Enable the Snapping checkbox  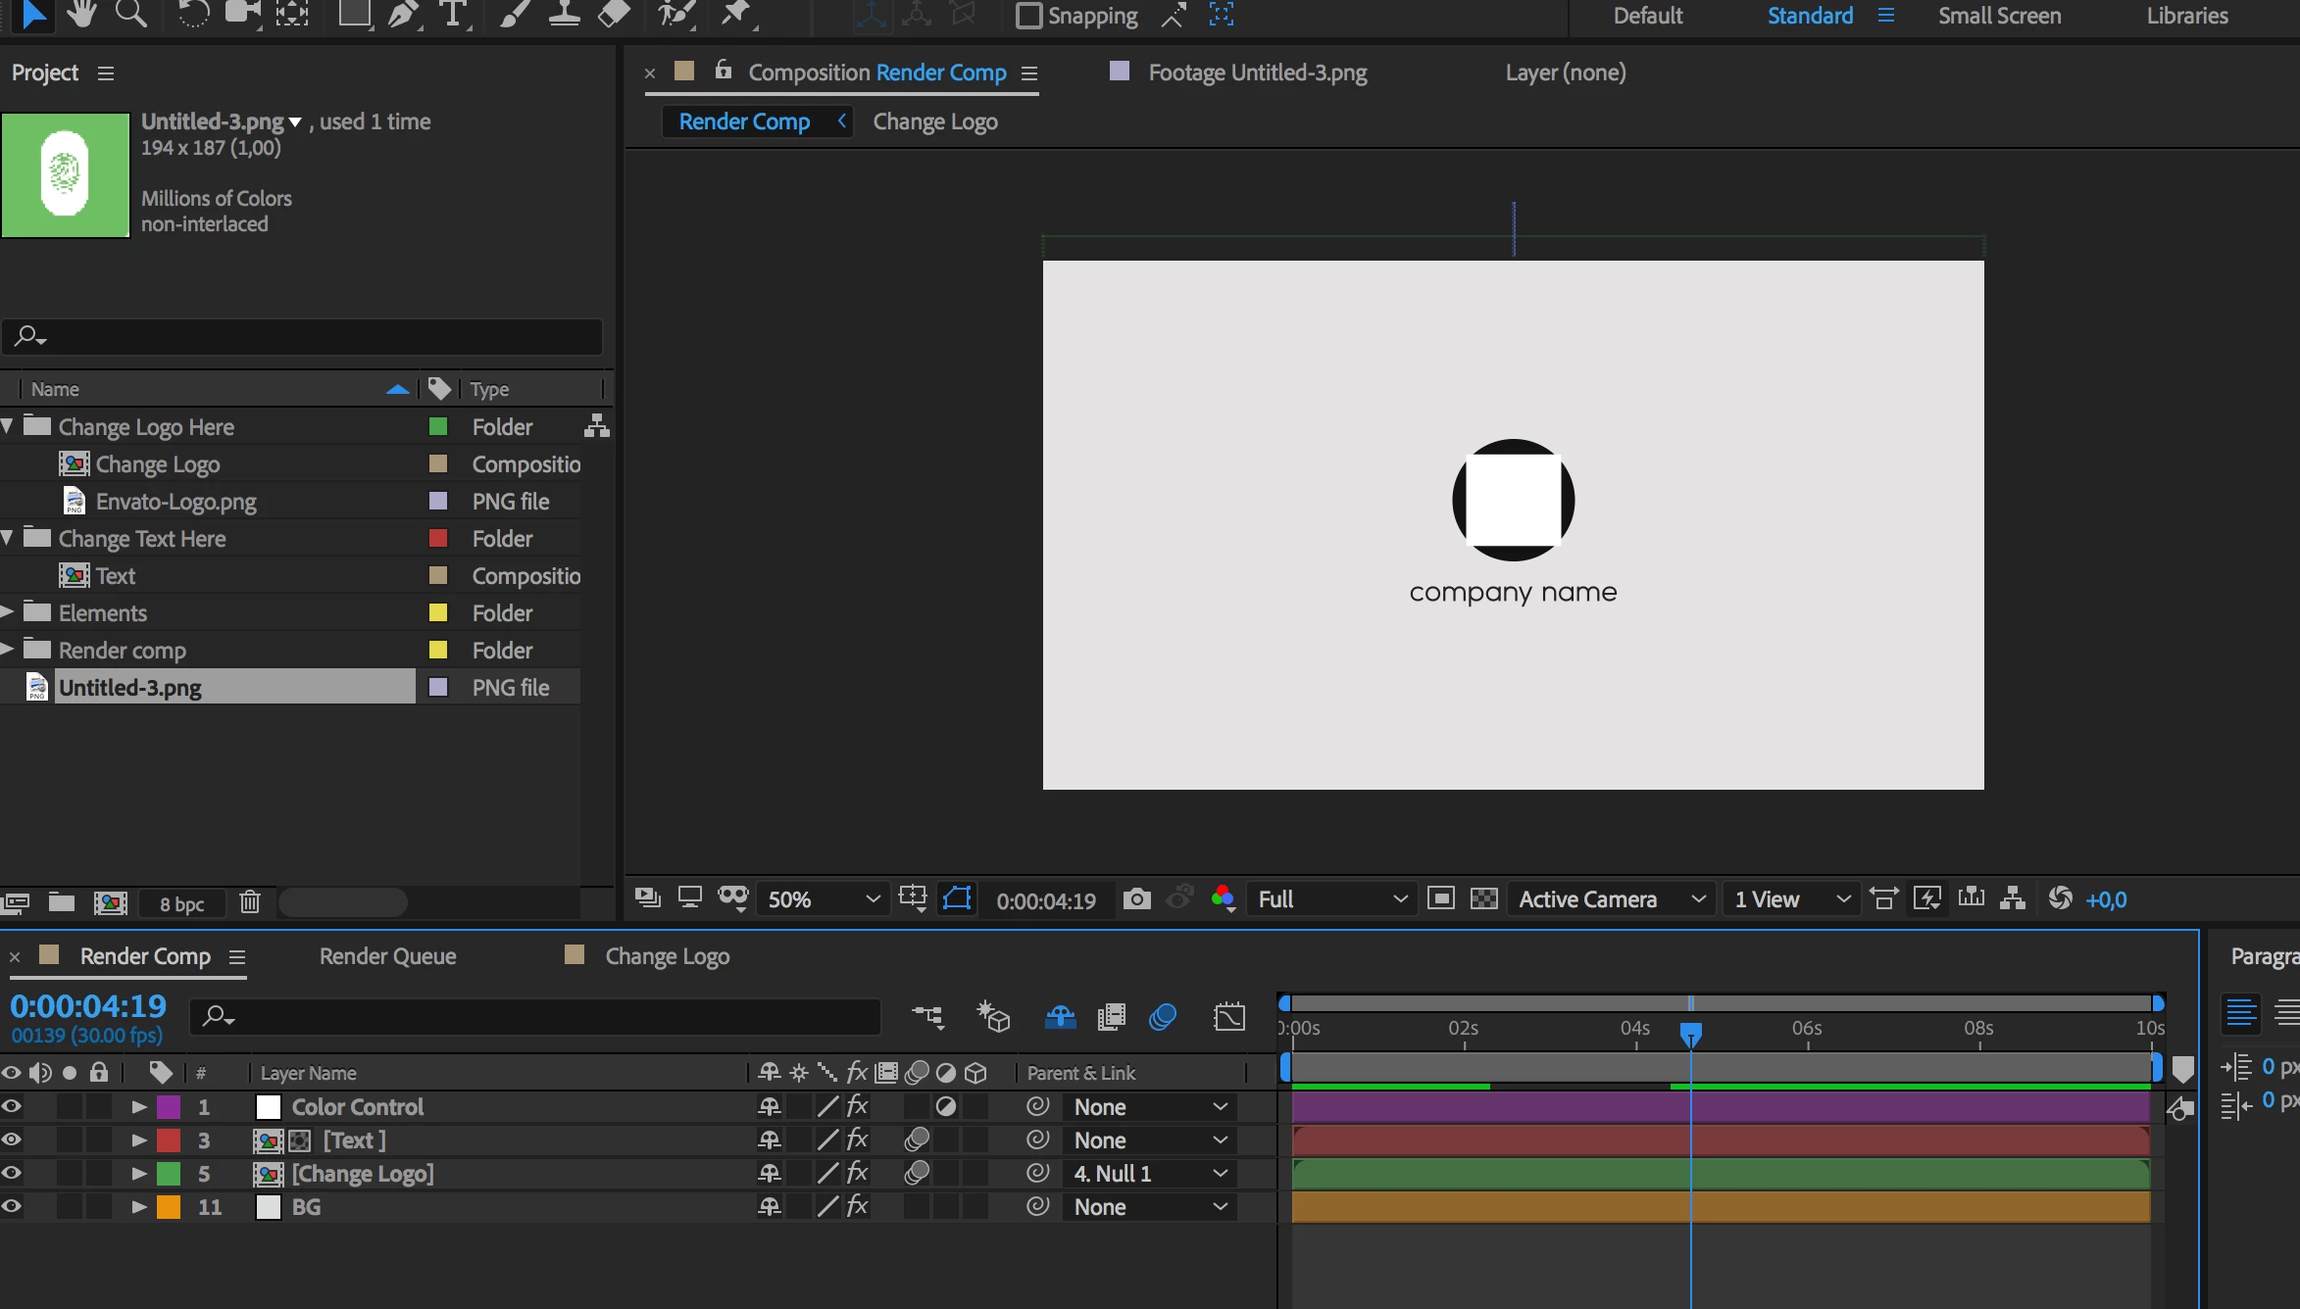1028,16
